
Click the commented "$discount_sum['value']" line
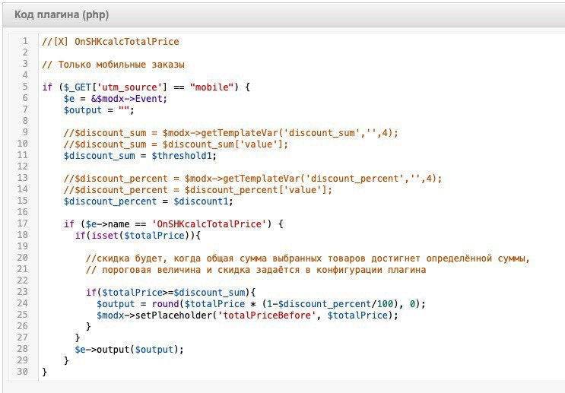[x=176, y=144]
